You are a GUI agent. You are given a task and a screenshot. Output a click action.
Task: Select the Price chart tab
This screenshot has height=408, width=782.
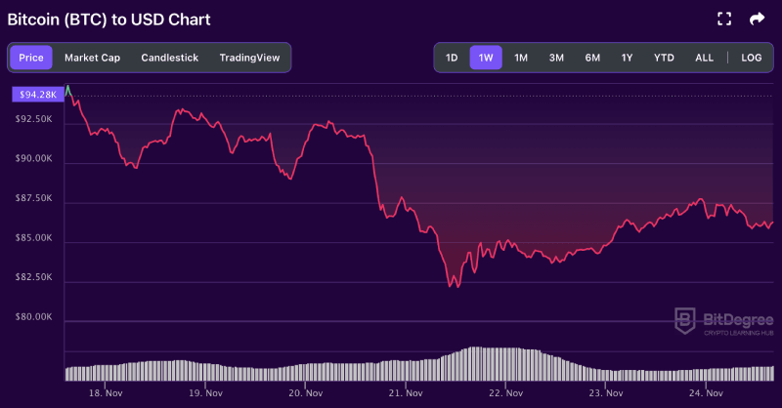click(31, 58)
